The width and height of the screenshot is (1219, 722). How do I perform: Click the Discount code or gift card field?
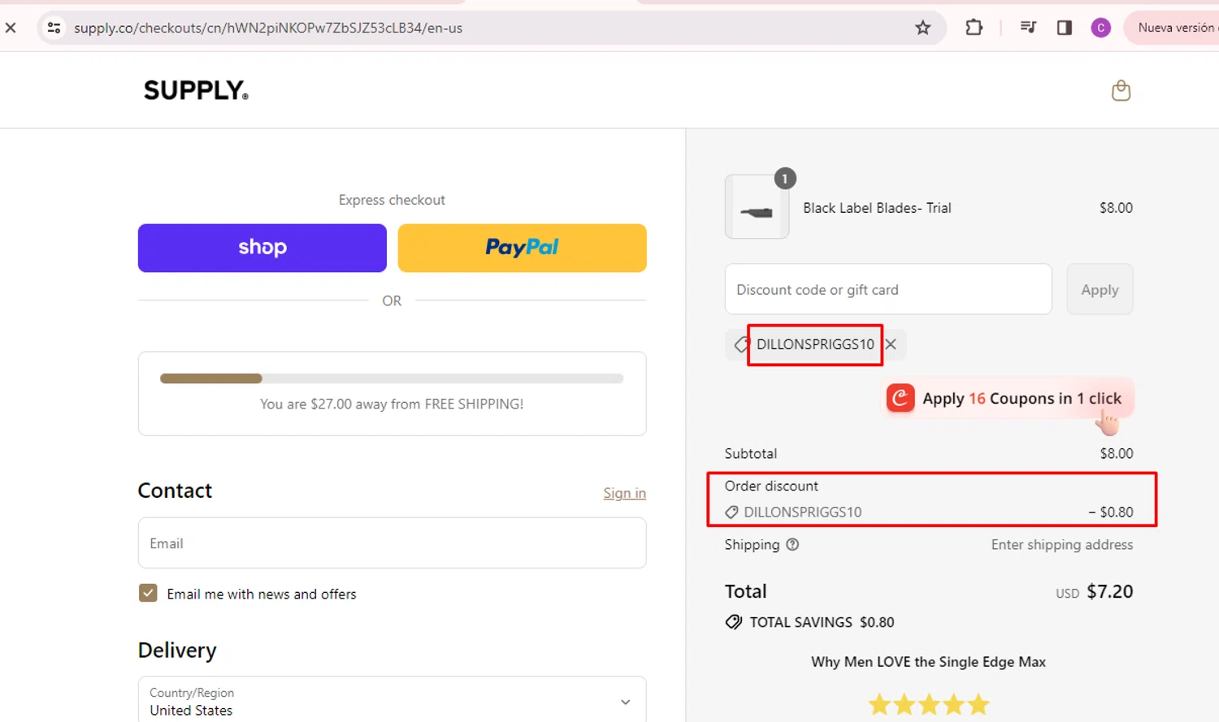point(887,290)
